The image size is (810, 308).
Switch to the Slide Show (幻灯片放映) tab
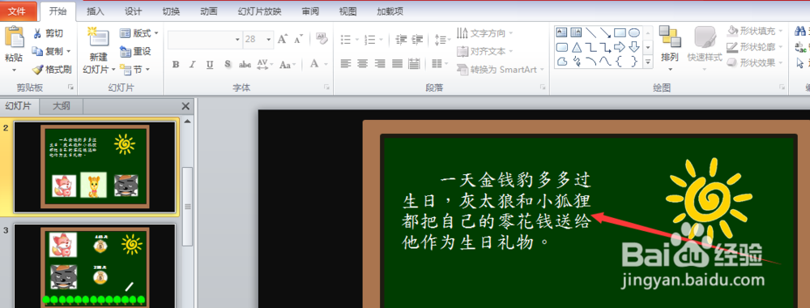pos(260,11)
